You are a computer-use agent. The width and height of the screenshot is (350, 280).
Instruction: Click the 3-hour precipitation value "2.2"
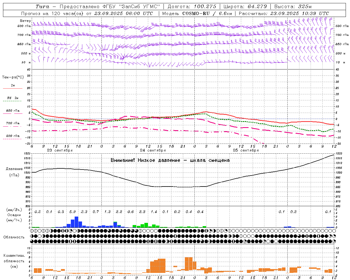(x=119, y=212)
